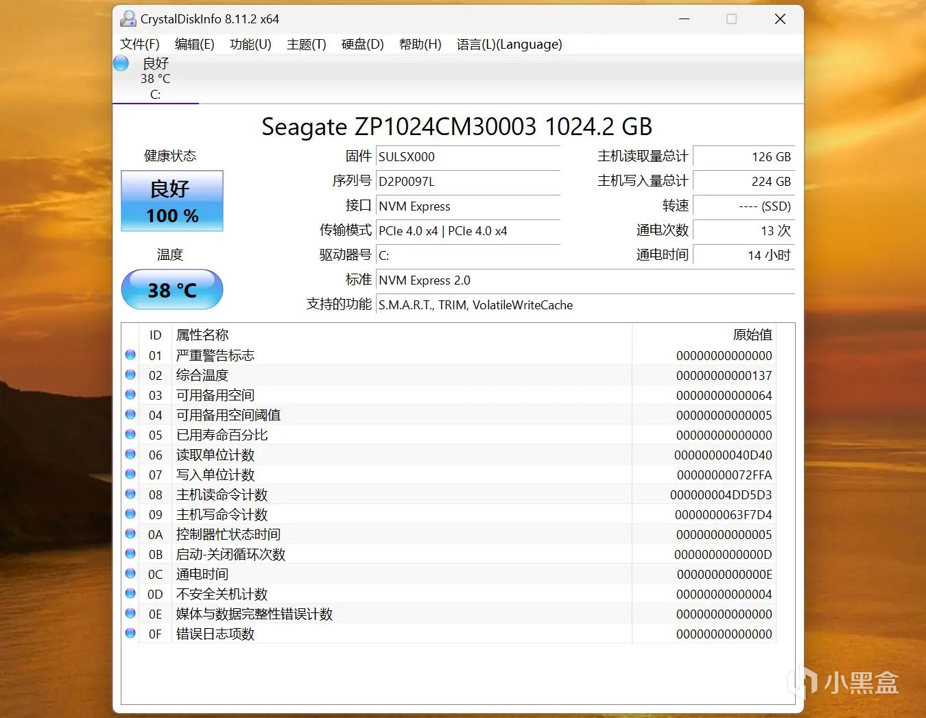Image resolution: width=926 pixels, height=718 pixels.
Task: Click the transfer mode field PCIe 4.0 x4
Action: click(468, 230)
